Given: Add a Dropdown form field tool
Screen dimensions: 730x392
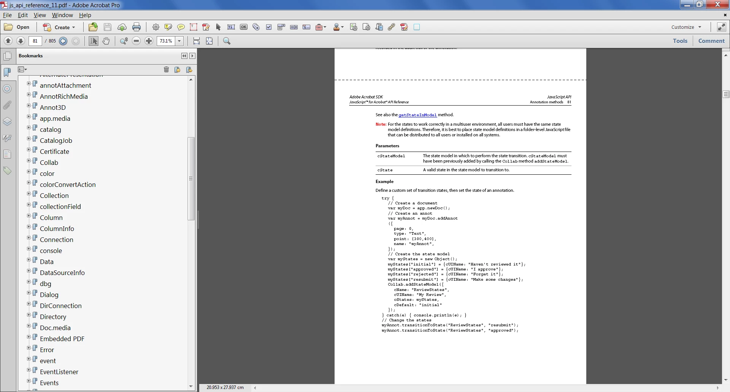Looking at the screenshot, I should [x=281, y=27].
